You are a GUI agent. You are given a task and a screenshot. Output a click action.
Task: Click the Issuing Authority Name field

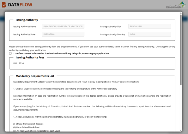[63, 27]
